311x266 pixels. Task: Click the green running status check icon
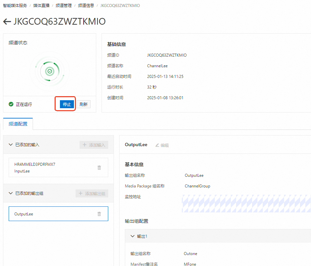(11, 104)
